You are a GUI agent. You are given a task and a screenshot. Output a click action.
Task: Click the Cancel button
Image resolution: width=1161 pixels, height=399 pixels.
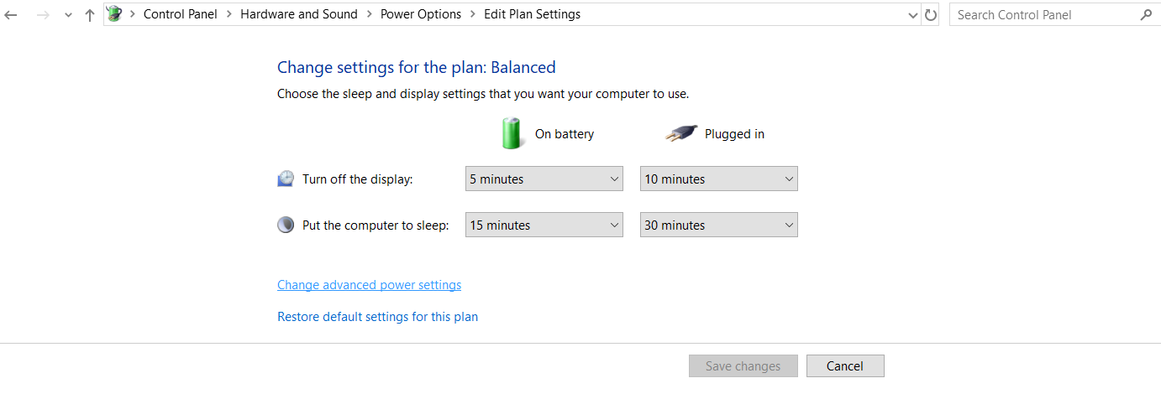[x=845, y=366]
